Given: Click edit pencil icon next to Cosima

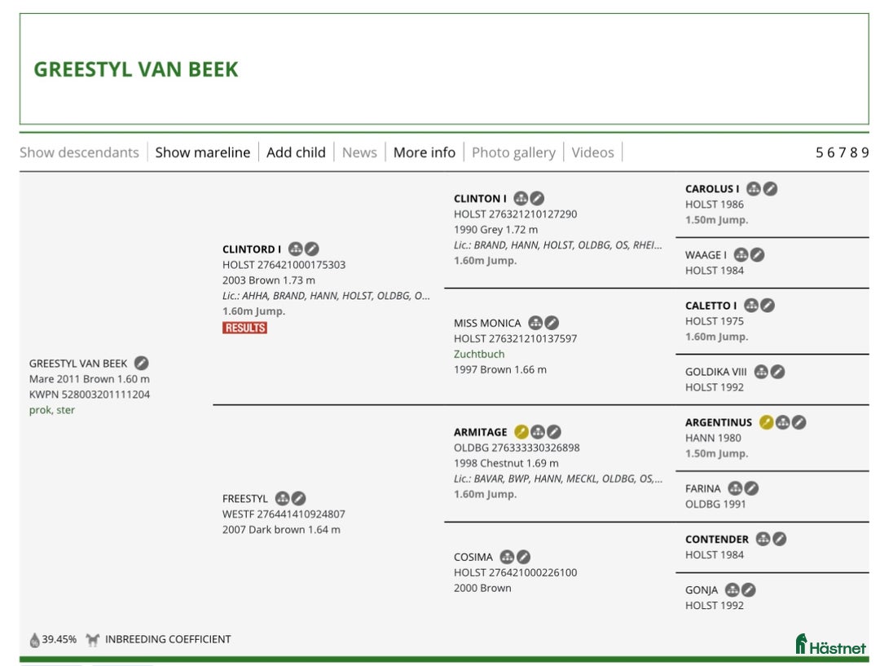Looking at the screenshot, I should pyautogui.click(x=524, y=557).
